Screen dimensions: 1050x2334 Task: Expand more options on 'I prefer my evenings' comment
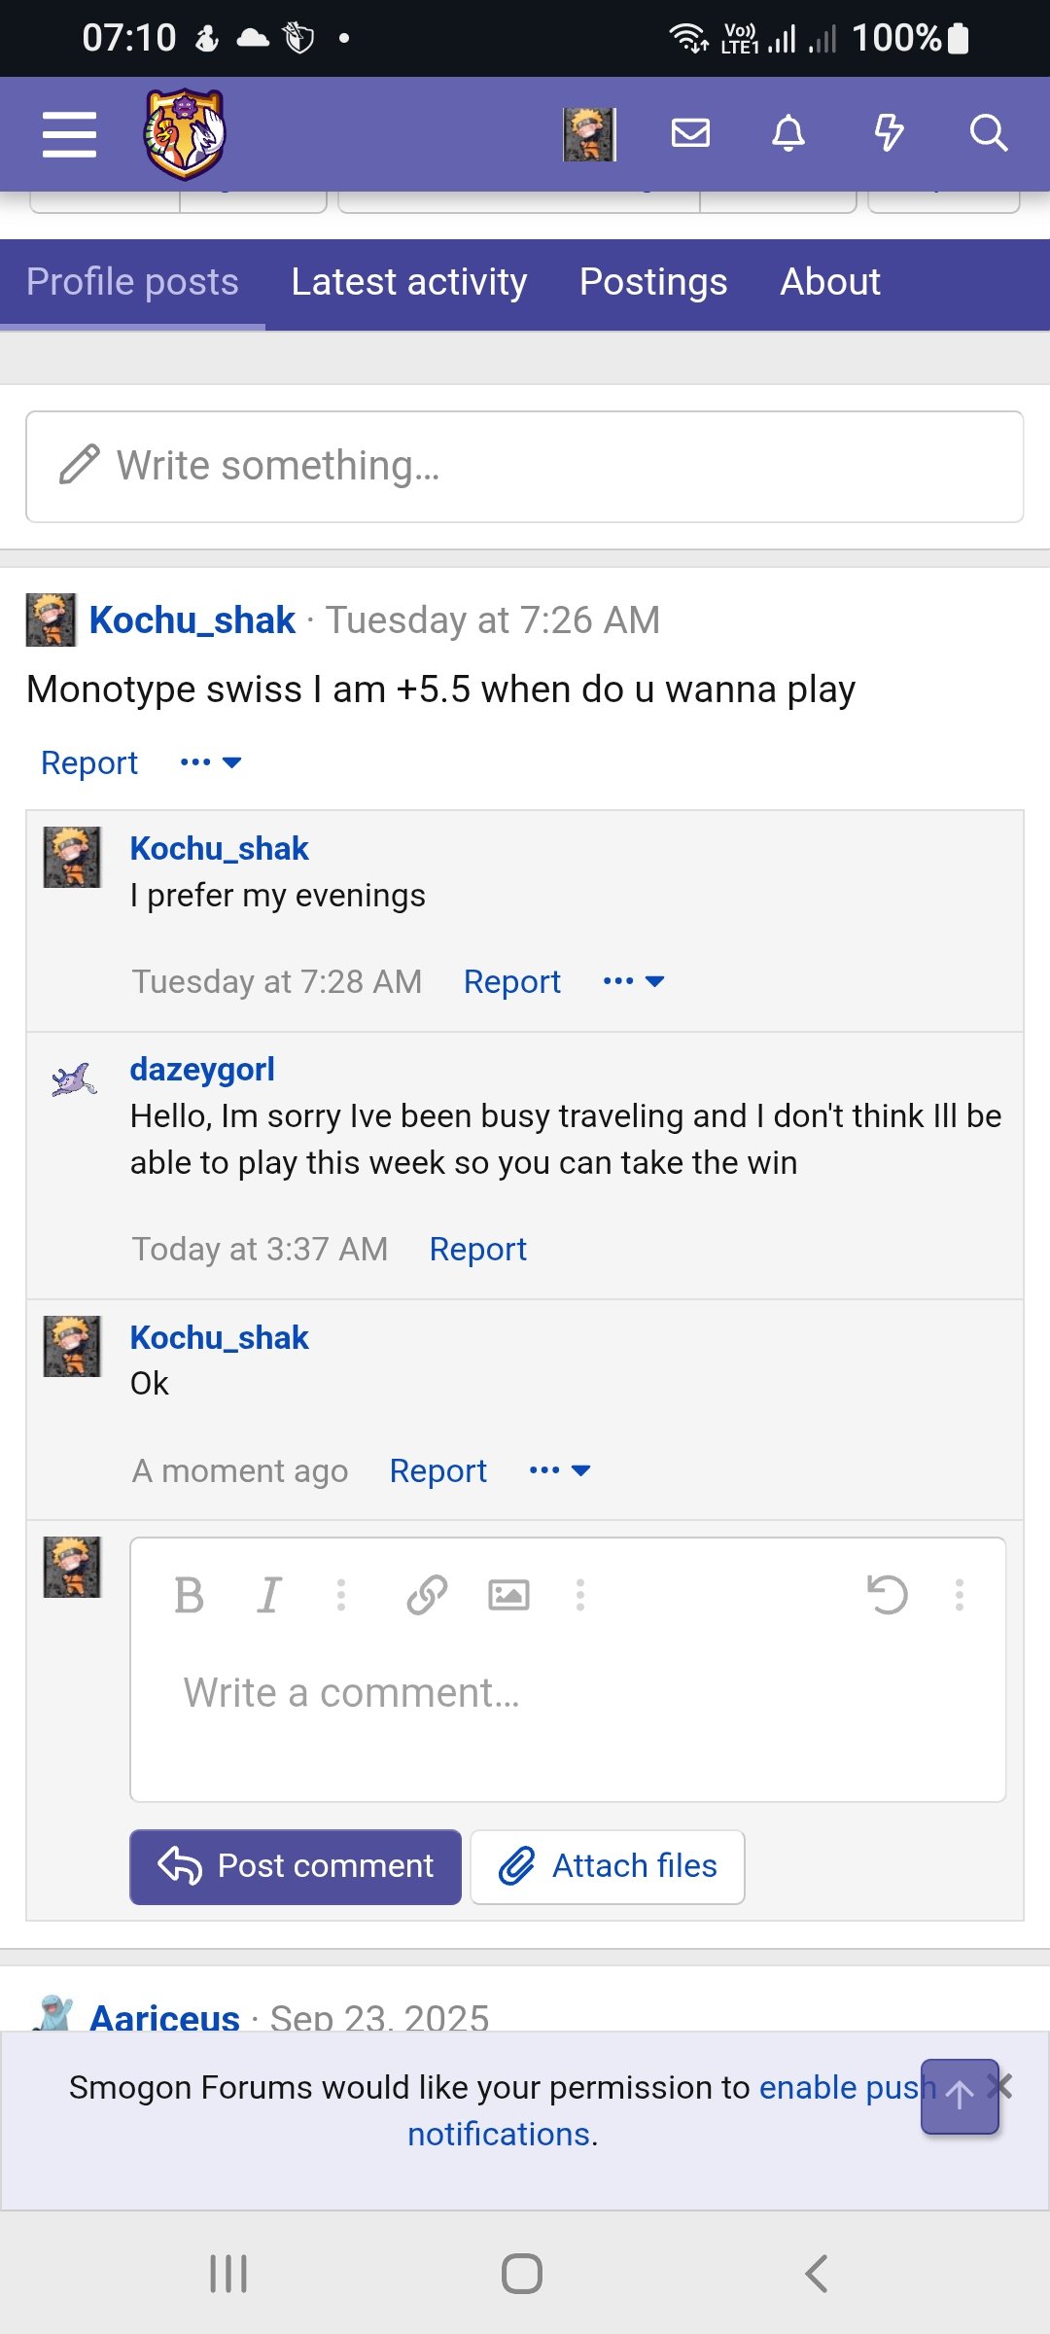[634, 981]
